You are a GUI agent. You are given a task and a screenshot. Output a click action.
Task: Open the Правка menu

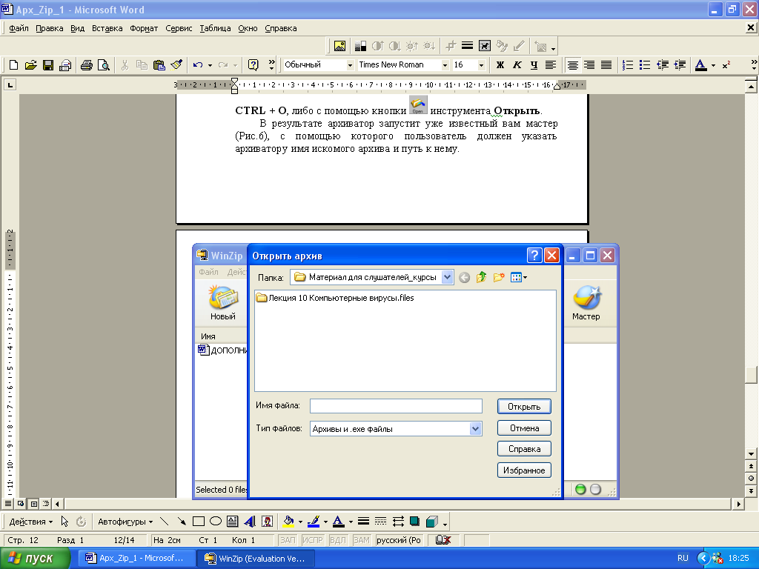(50, 28)
